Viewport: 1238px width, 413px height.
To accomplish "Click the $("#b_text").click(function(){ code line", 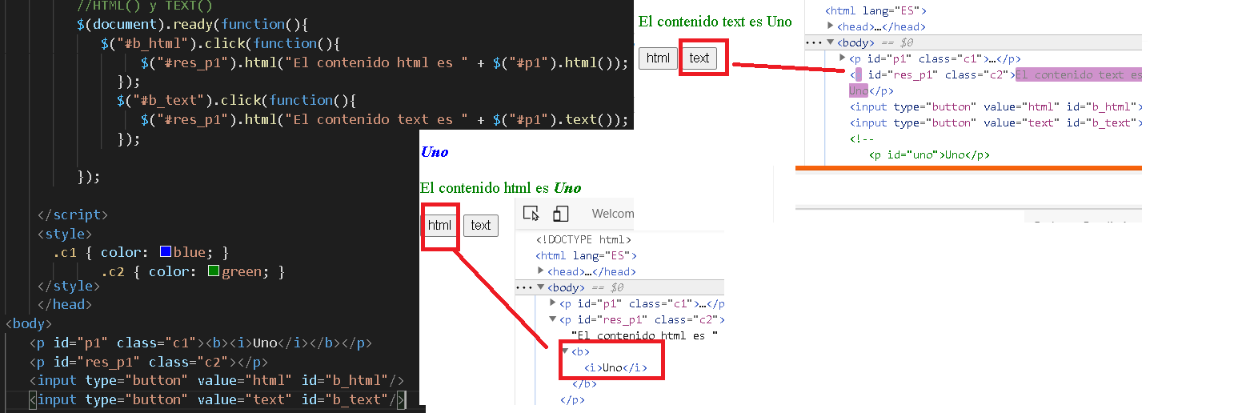I will click(x=235, y=100).
